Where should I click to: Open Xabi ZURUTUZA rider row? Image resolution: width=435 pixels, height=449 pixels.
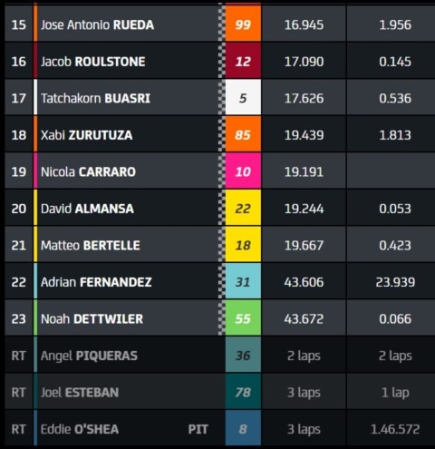pos(220,134)
